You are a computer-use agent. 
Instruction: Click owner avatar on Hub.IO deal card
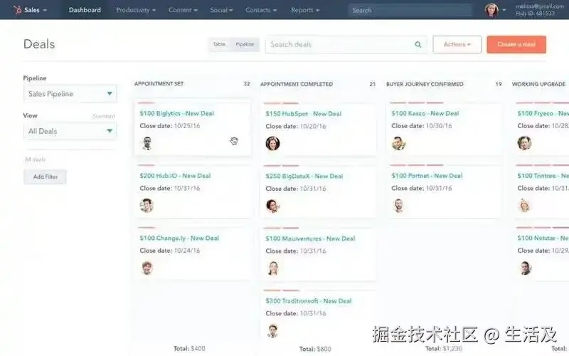147,206
